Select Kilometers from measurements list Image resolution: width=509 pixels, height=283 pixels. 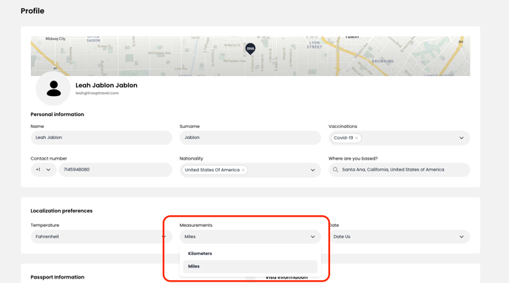click(x=250, y=253)
